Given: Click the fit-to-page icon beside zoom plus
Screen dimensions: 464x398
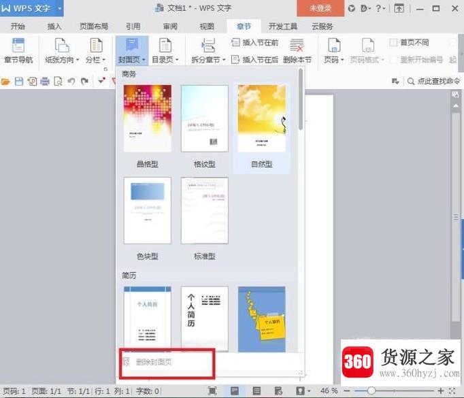Looking at the screenshot, I should (x=452, y=391).
